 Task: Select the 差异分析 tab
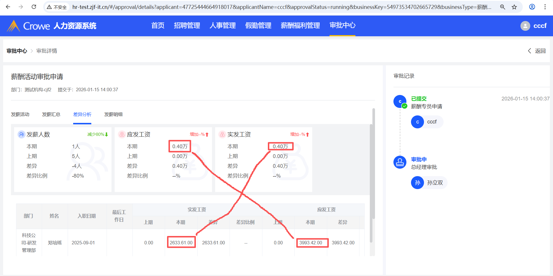(82, 115)
